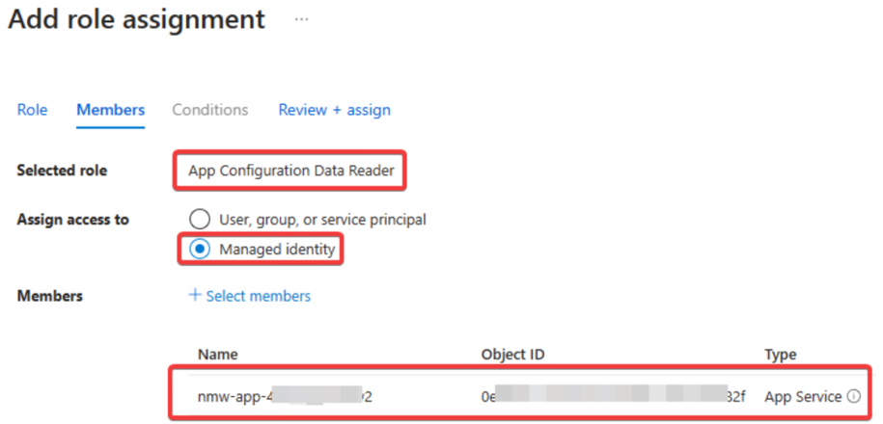
Task: Click the Type column header
Action: [x=781, y=355]
